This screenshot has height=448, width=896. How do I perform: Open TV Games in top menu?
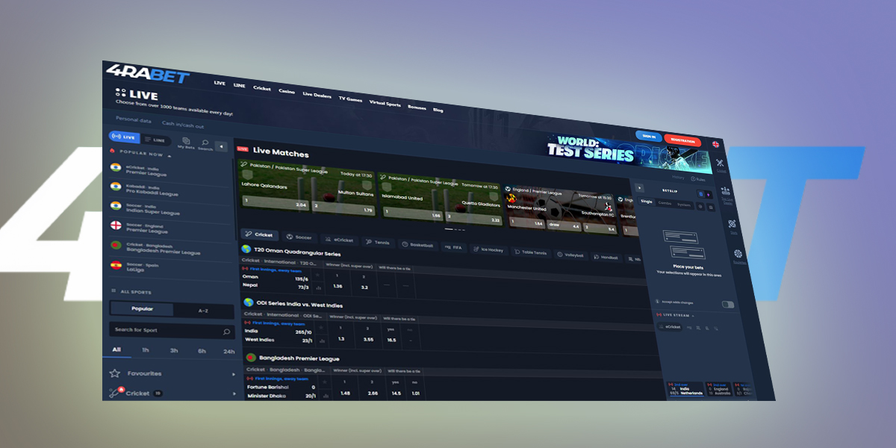coord(350,98)
